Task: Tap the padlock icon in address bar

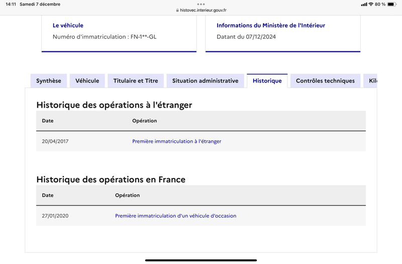Action: click(x=177, y=10)
